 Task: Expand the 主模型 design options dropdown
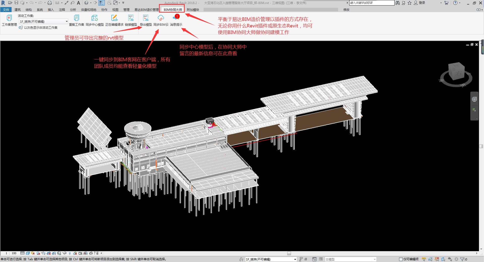(350, 259)
